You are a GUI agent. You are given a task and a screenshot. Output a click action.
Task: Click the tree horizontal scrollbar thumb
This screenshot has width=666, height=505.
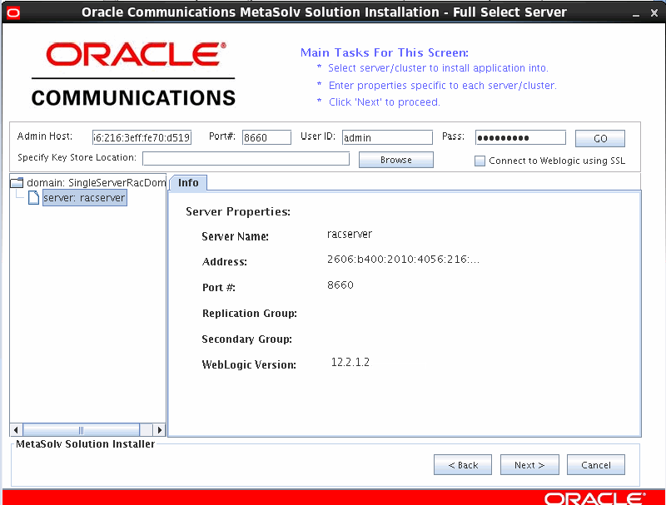coord(81,430)
